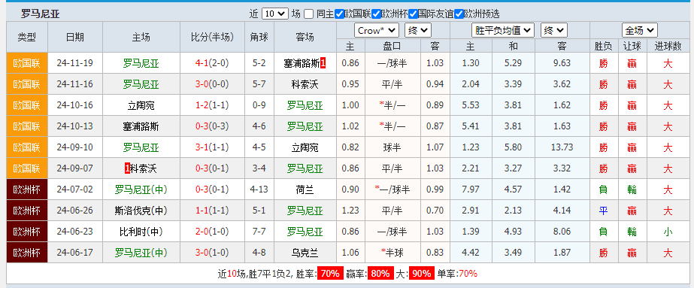Click red card marker beside home 科索沃

tap(128, 168)
